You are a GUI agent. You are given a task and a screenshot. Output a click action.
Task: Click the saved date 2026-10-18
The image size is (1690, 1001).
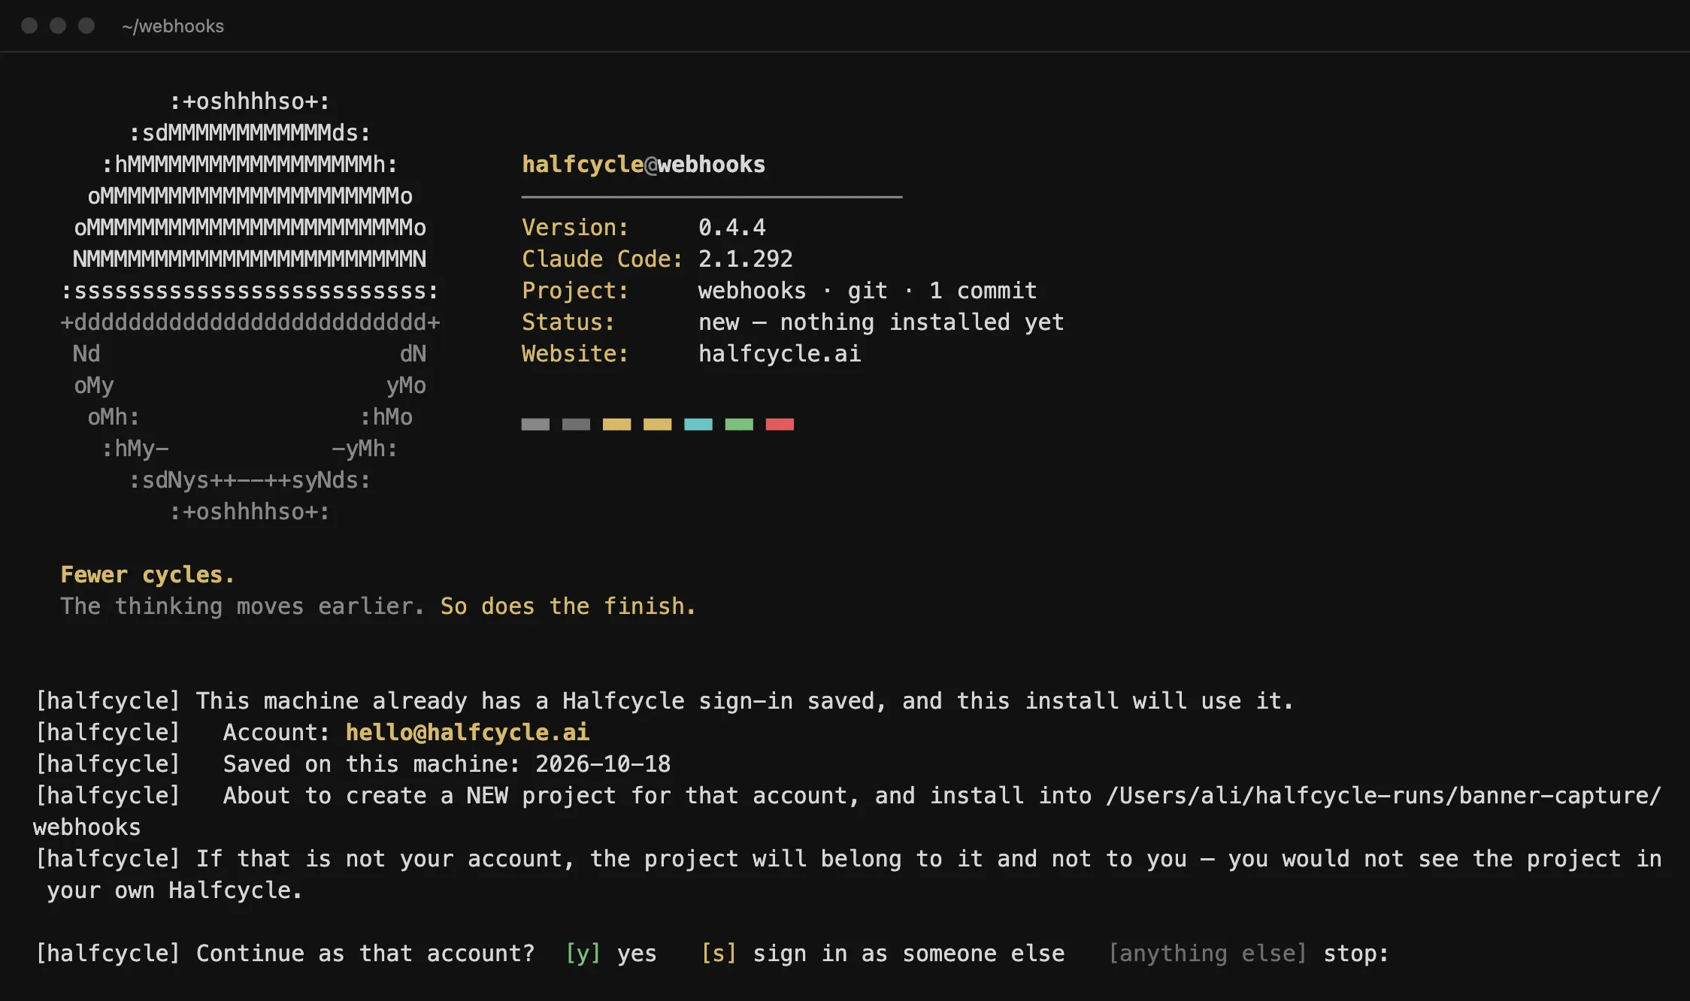pos(603,764)
